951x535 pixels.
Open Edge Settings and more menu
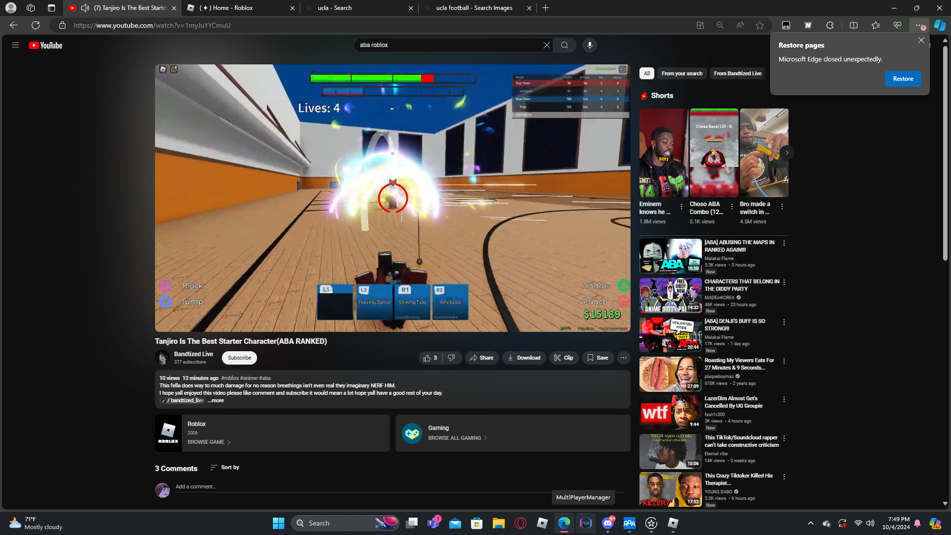[919, 25]
